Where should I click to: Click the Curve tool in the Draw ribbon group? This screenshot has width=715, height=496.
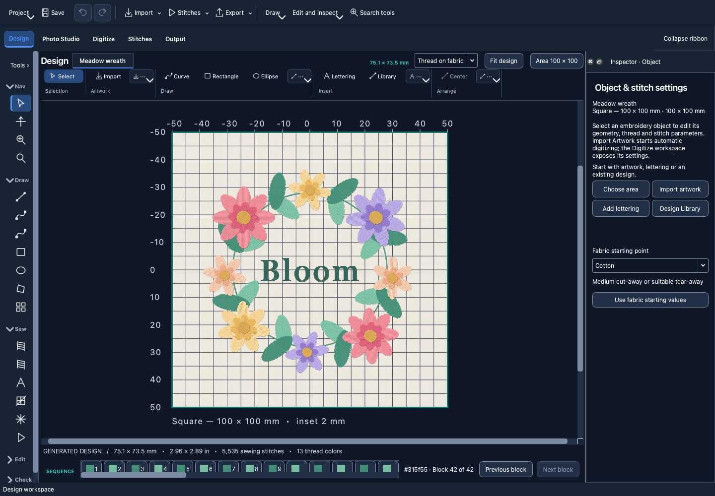click(177, 76)
